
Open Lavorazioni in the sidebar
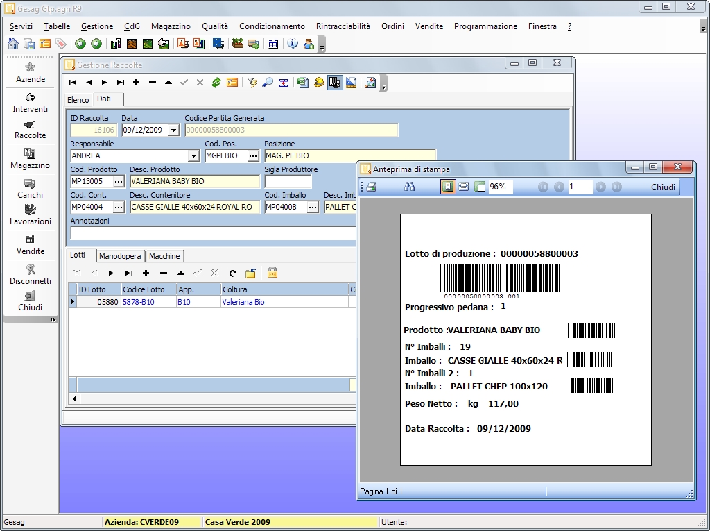click(31, 215)
